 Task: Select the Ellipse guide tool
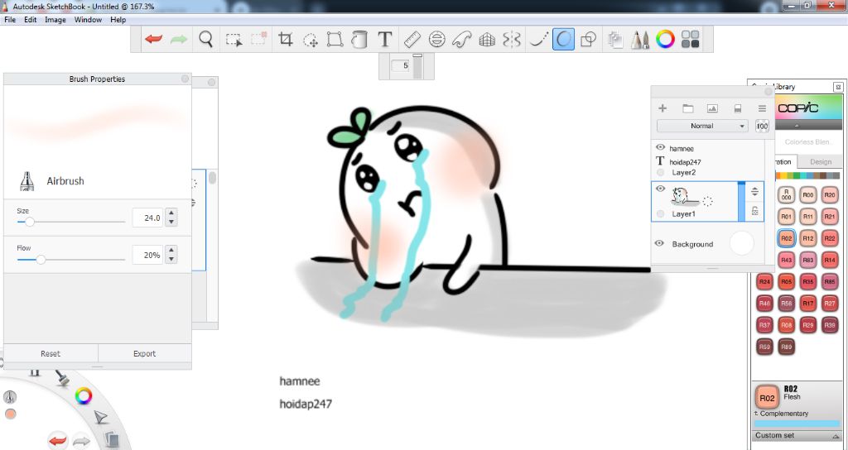point(437,40)
